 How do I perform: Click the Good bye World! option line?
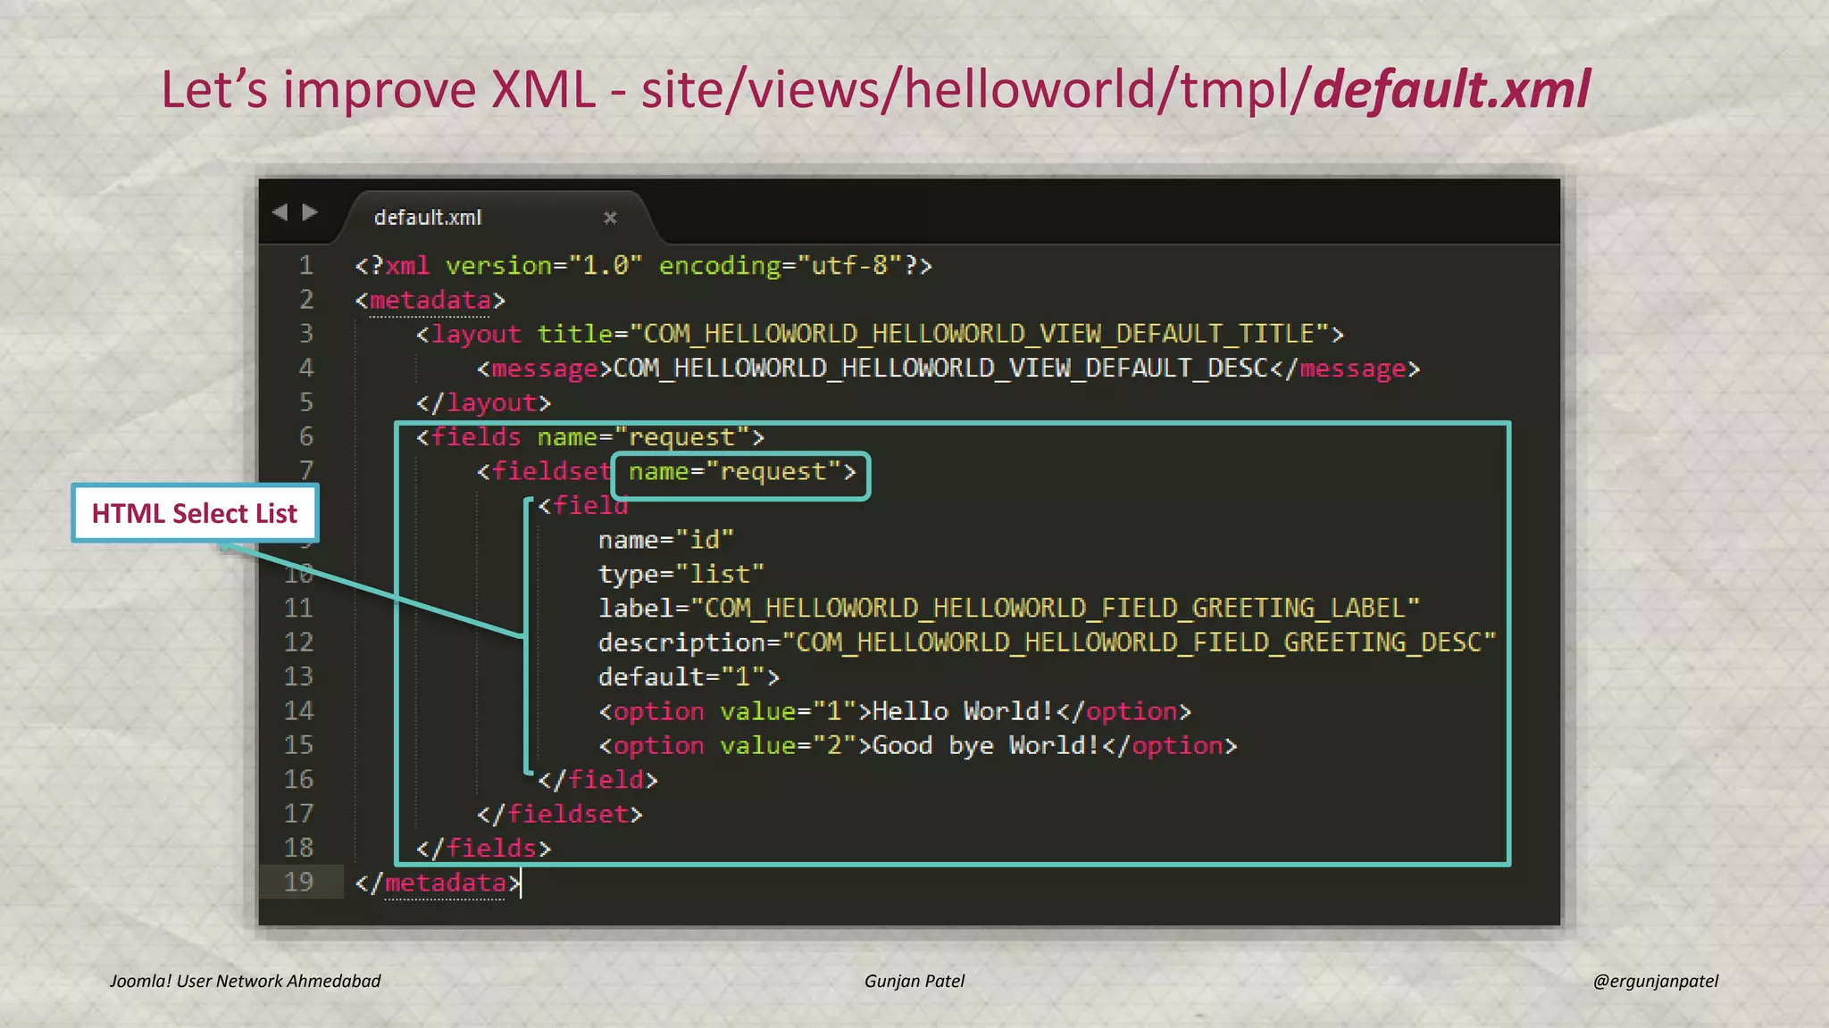point(918,746)
